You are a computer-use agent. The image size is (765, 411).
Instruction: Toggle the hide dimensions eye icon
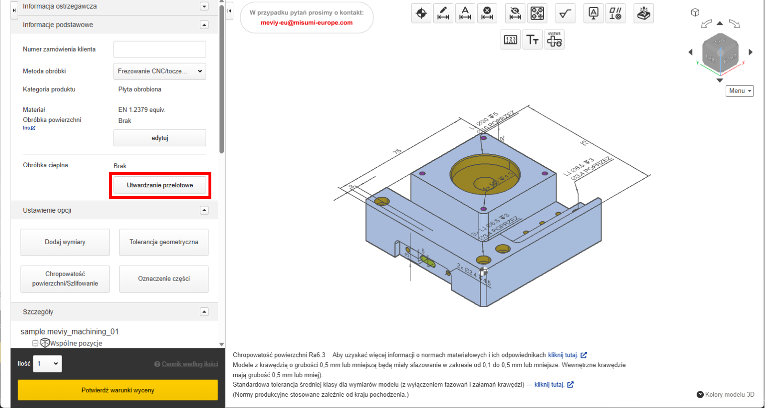click(515, 13)
